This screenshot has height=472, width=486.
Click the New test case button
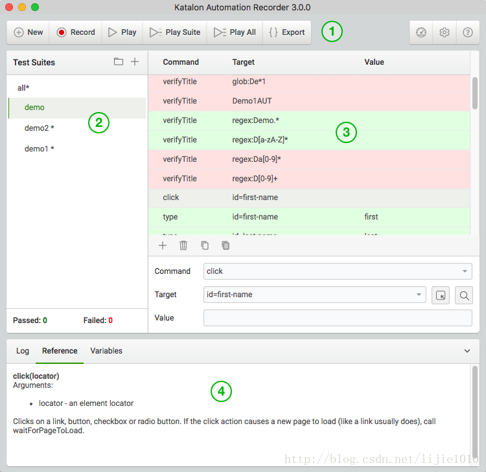pos(29,32)
